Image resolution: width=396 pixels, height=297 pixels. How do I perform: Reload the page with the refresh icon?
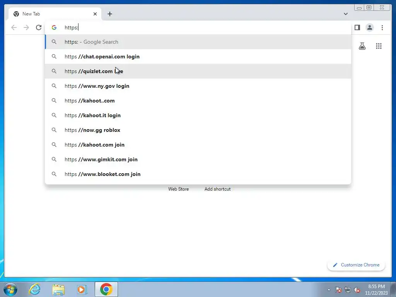tap(39, 27)
